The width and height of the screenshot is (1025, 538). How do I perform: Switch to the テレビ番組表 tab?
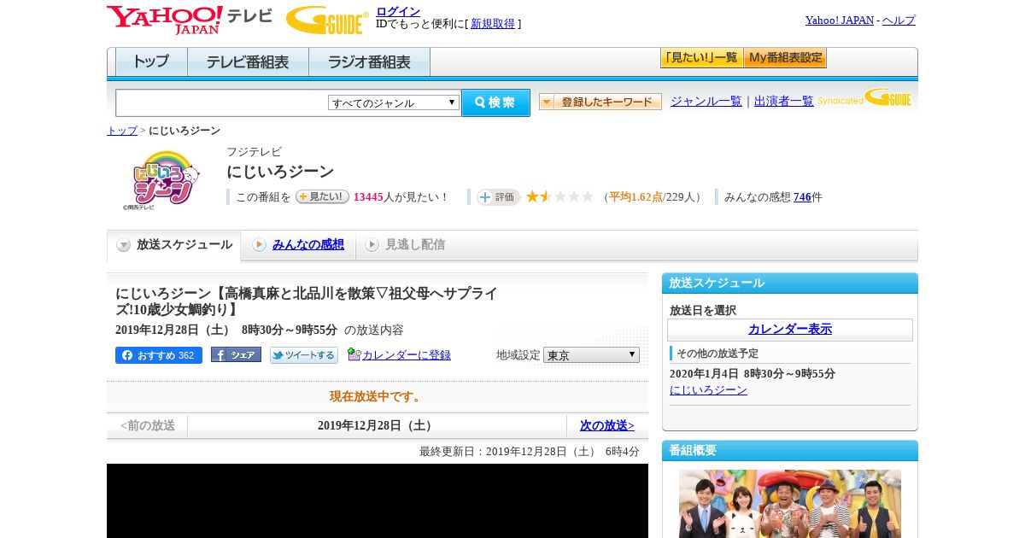[248, 62]
